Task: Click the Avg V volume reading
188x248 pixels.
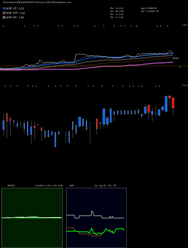Action: tap(149, 8)
